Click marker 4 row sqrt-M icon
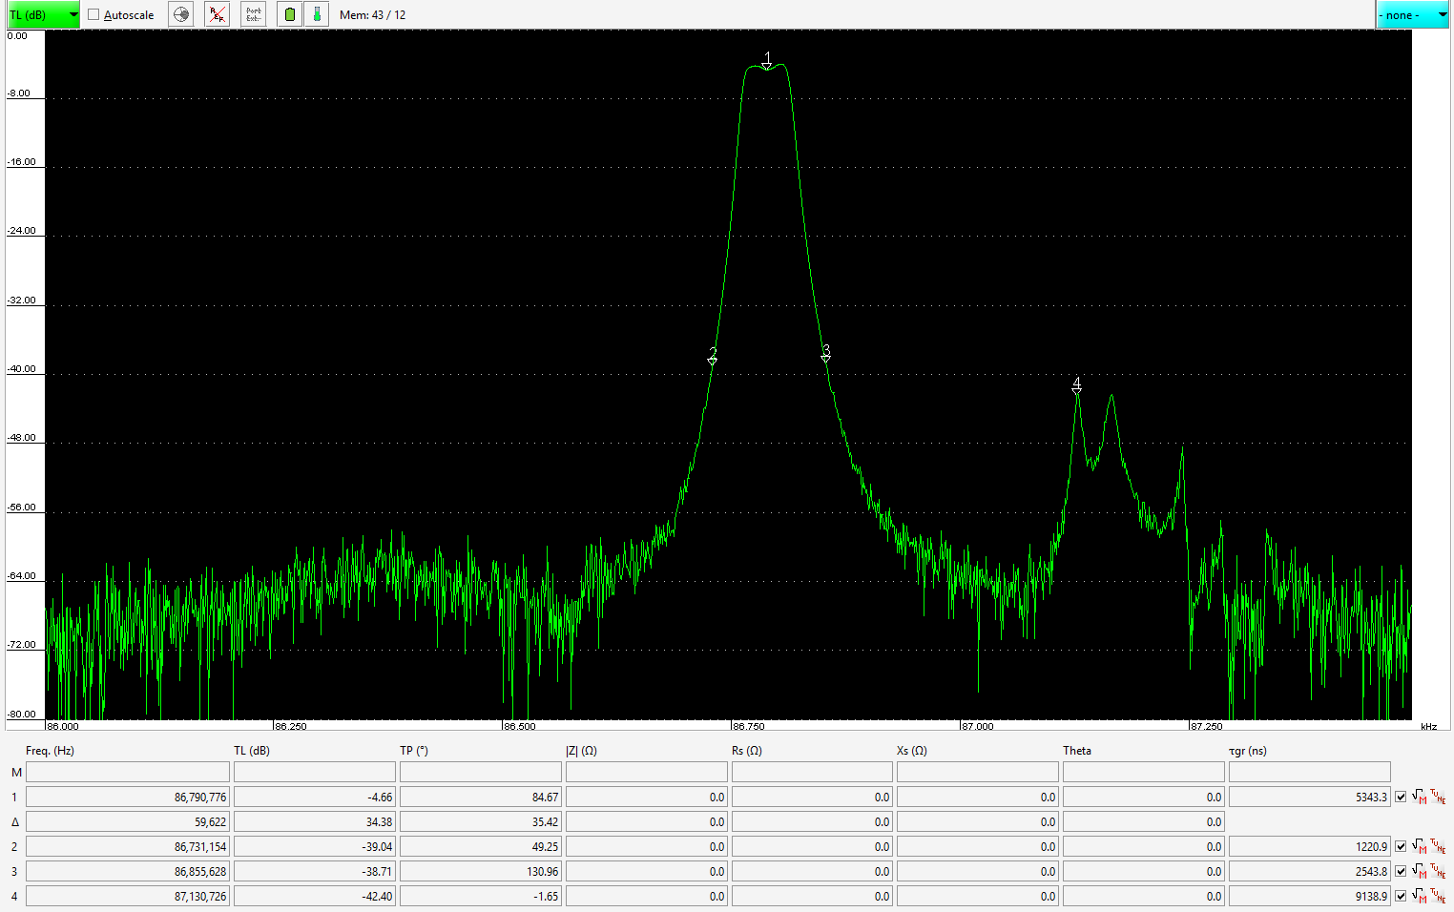1454x912 pixels. pos(1419,896)
